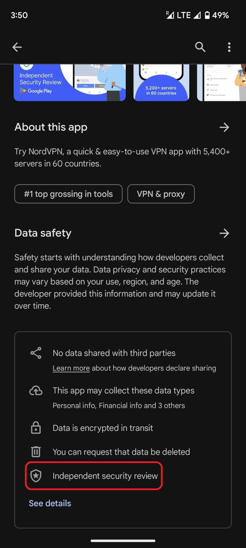Expand About this app with arrow
The image size is (246, 548).
pos(224,127)
